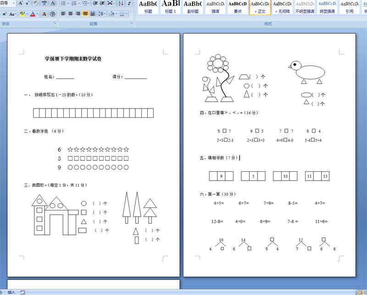The image size is (367, 295).
Task: Apply red font color
Action: coord(33,14)
